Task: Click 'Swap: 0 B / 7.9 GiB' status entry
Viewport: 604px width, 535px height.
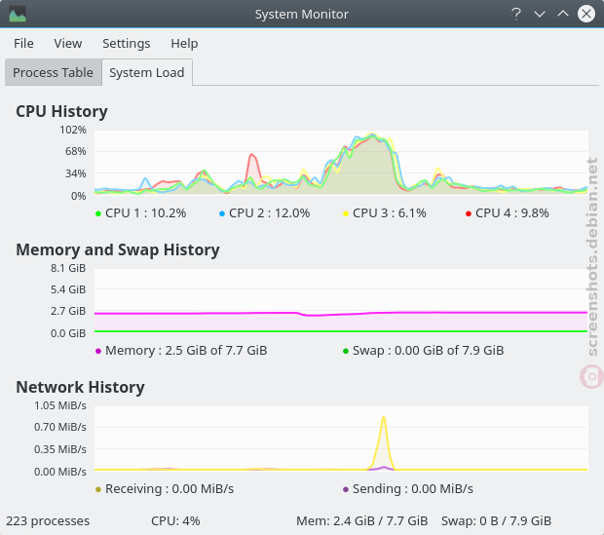Action: pyautogui.click(x=496, y=521)
